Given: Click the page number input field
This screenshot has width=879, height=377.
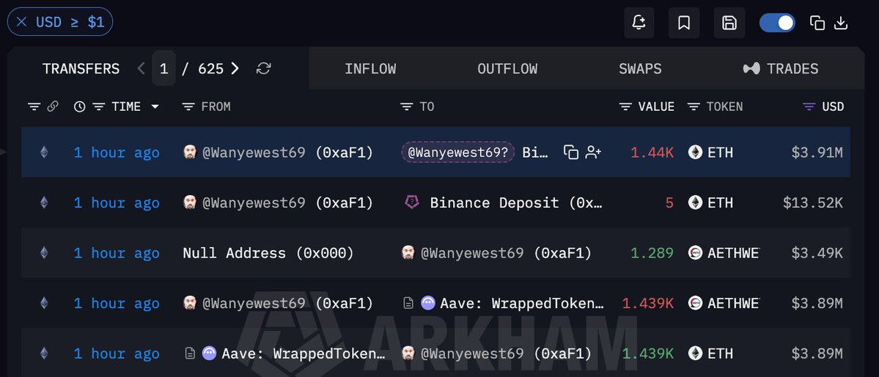Looking at the screenshot, I should click(x=163, y=68).
